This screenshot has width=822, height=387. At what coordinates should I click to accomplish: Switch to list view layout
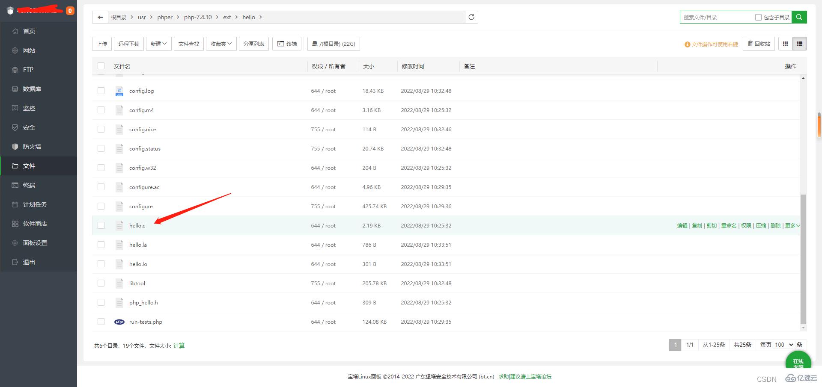click(799, 44)
